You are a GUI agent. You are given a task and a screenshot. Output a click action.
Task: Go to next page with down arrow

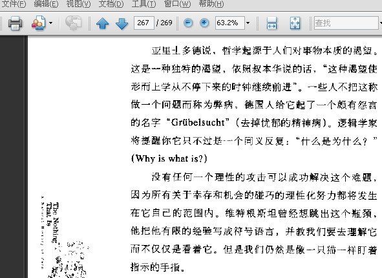(x=122, y=23)
